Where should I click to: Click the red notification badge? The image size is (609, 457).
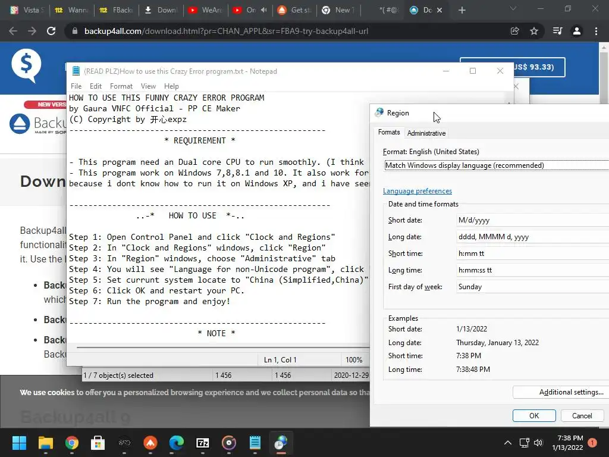(x=592, y=443)
